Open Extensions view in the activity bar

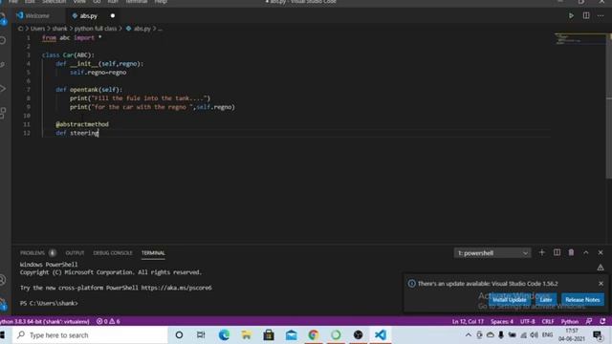click(x=3, y=113)
